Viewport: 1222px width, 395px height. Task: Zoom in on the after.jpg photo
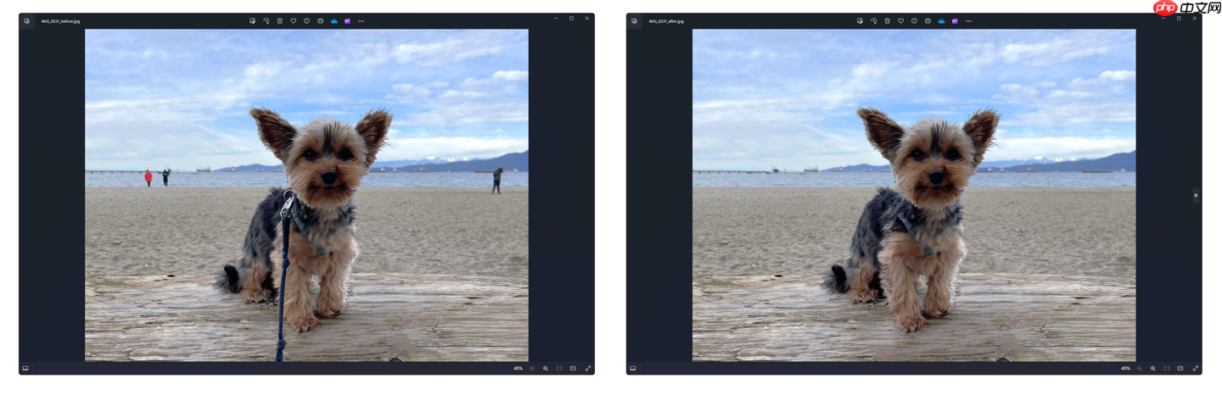(x=1153, y=369)
